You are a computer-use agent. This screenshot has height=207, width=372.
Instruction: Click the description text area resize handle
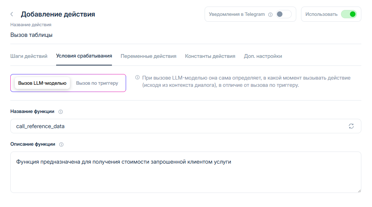pos(359,190)
